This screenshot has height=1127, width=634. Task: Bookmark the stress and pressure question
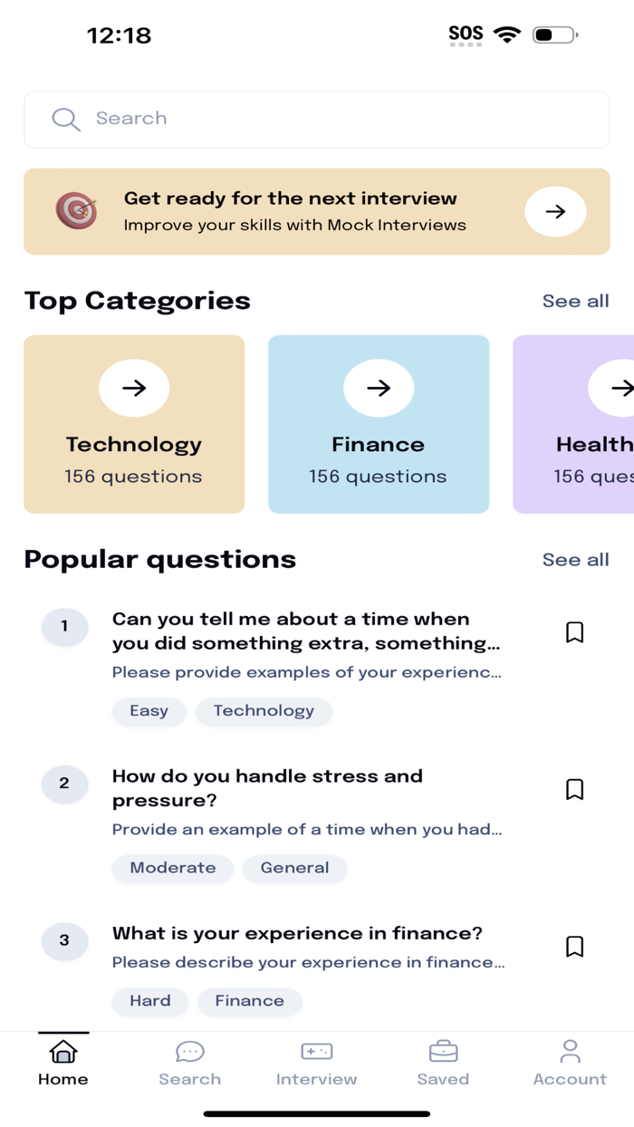574,789
